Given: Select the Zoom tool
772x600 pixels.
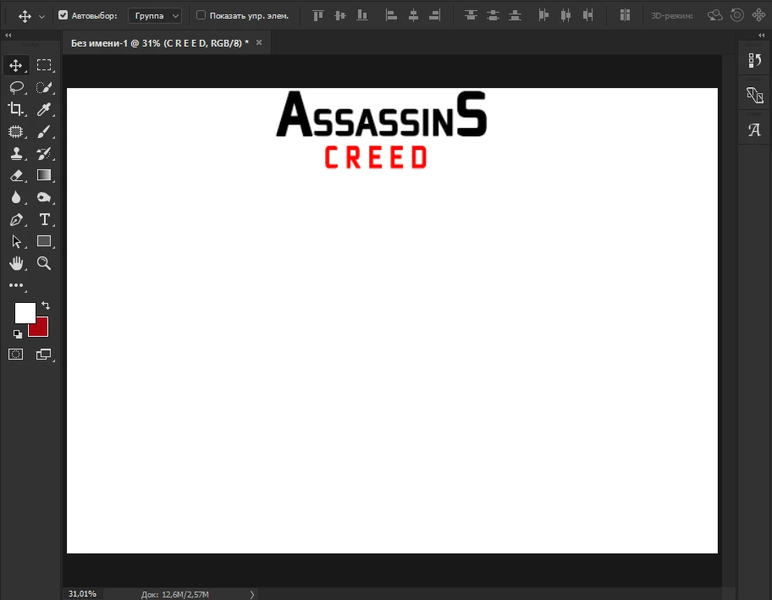Looking at the screenshot, I should pos(44,263).
